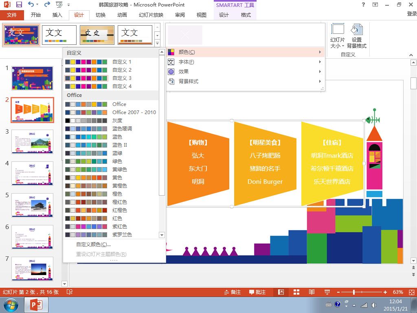Click the 颜色 colors icon

point(171,52)
